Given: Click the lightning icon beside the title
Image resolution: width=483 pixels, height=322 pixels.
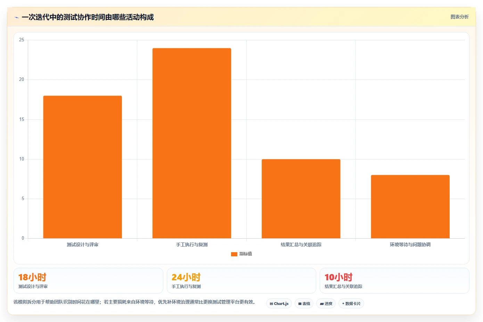Looking at the screenshot, I should pos(16,17).
